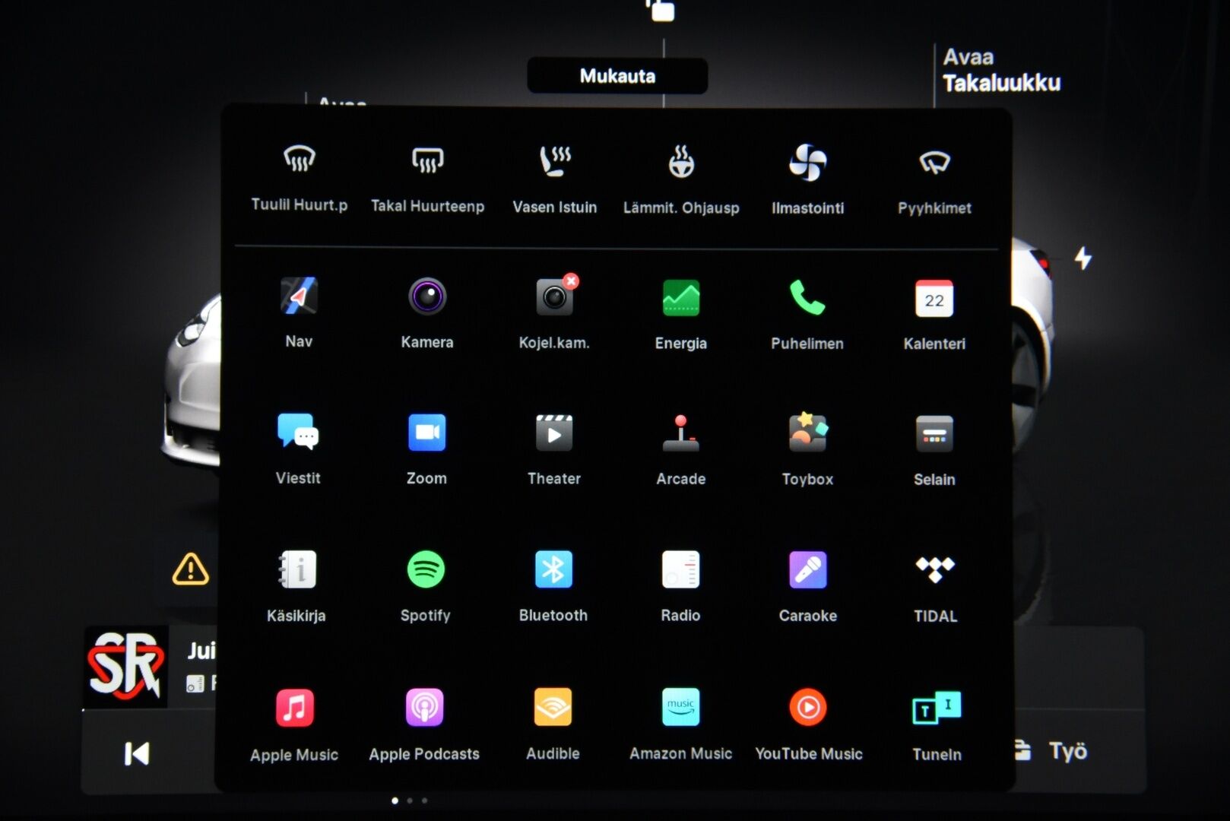Launch Spotify
Screen dimensions: 1230x821
click(426, 586)
